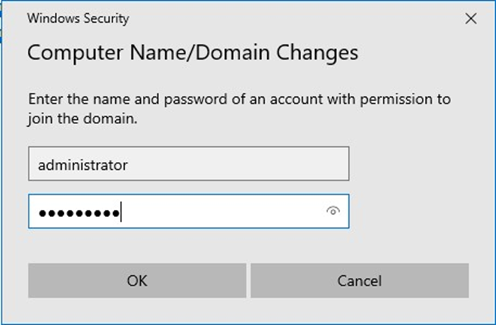This screenshot has width=496, height=325.
Task: Click the instruction text about joining the domain
Action: pos(239,108)
